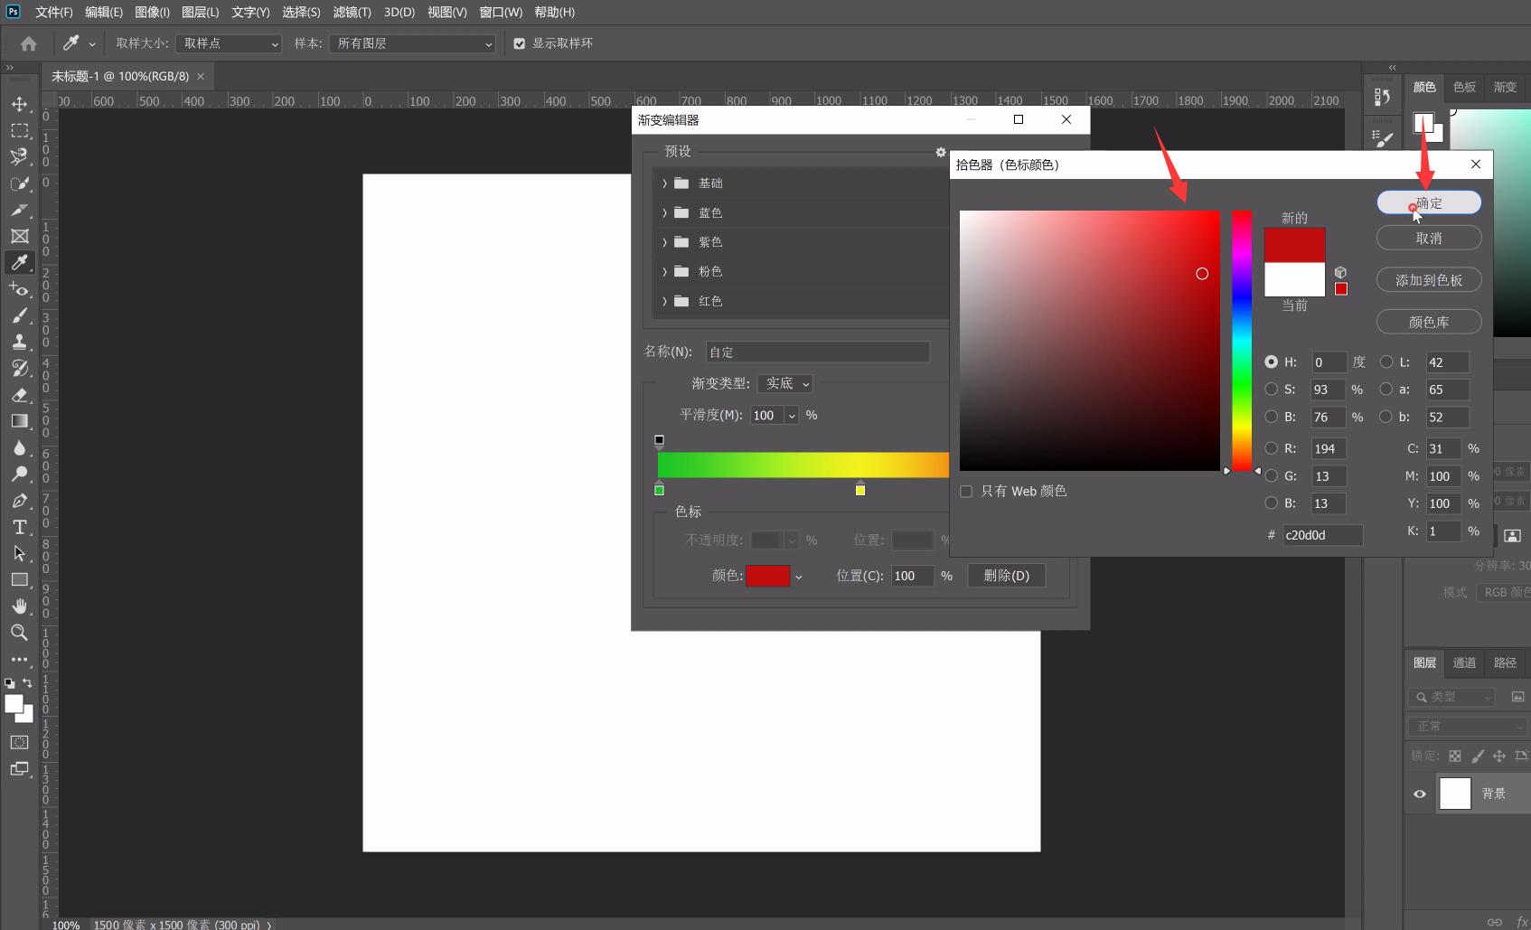Open the 取样大小 sample size dropdown
Screen dimensions: 1531x930
point(229,43)
